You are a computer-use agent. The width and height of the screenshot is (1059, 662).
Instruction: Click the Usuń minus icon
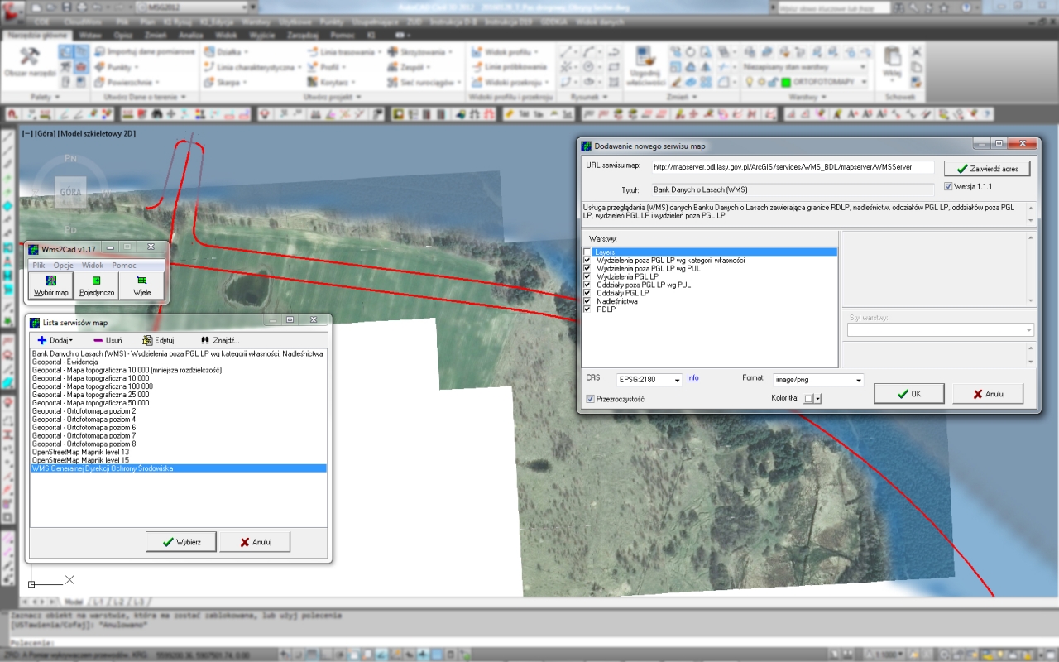click(98, 340)
